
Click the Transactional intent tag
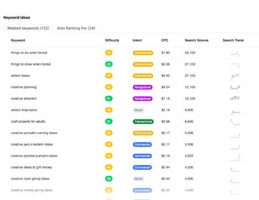pos(143,122)
